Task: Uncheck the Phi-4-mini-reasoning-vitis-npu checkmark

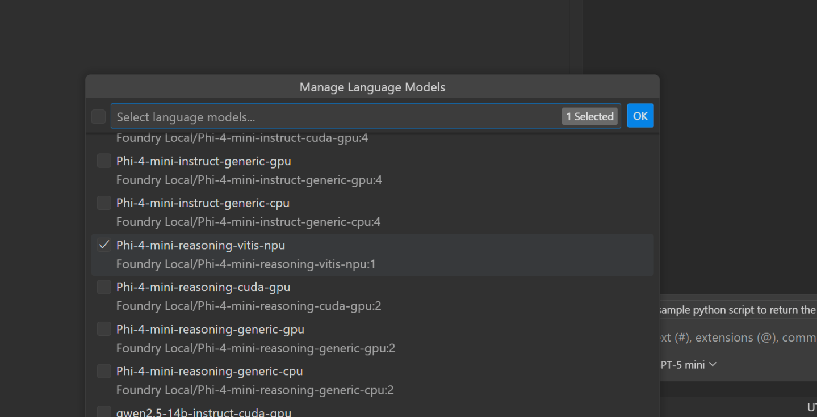Action: [x=104, y=245]
